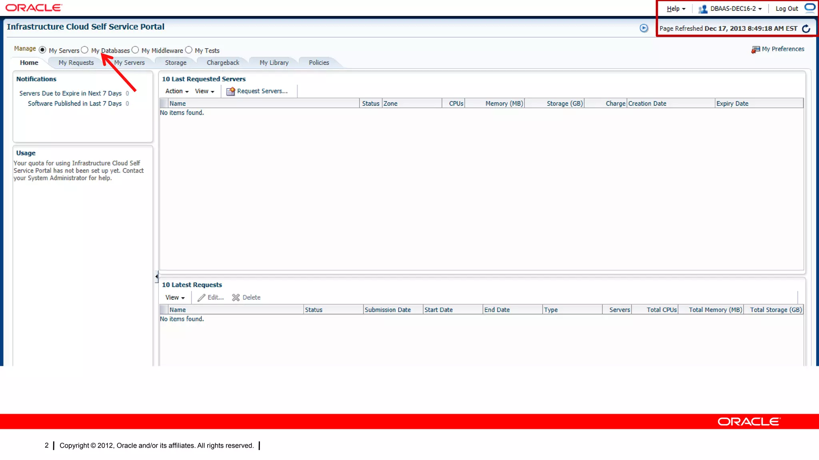The image size is (819, 460).
Task: Switch to the My Requests tab
Action: point(76,63)
